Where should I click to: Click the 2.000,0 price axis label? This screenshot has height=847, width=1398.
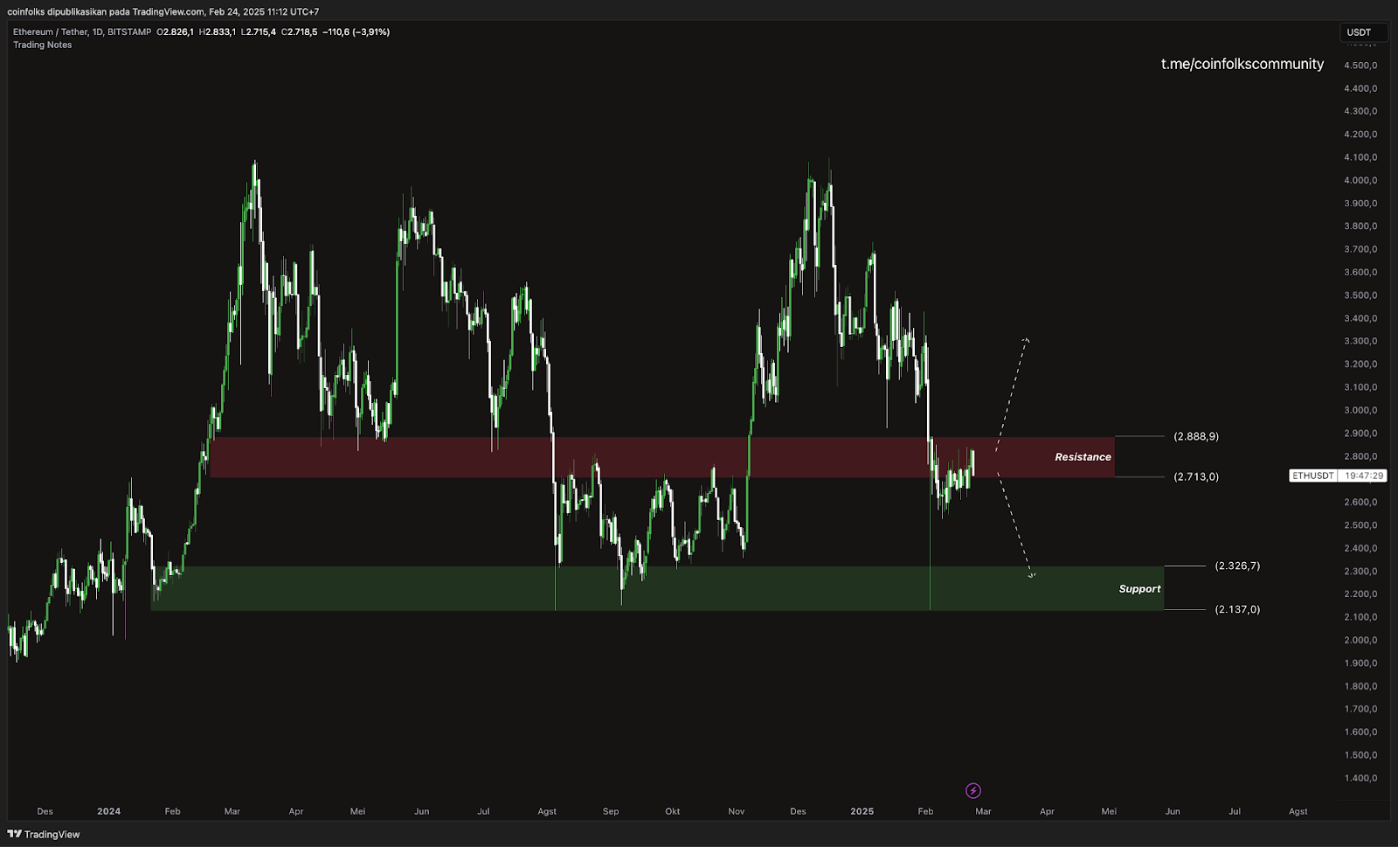coord(1360,640)
